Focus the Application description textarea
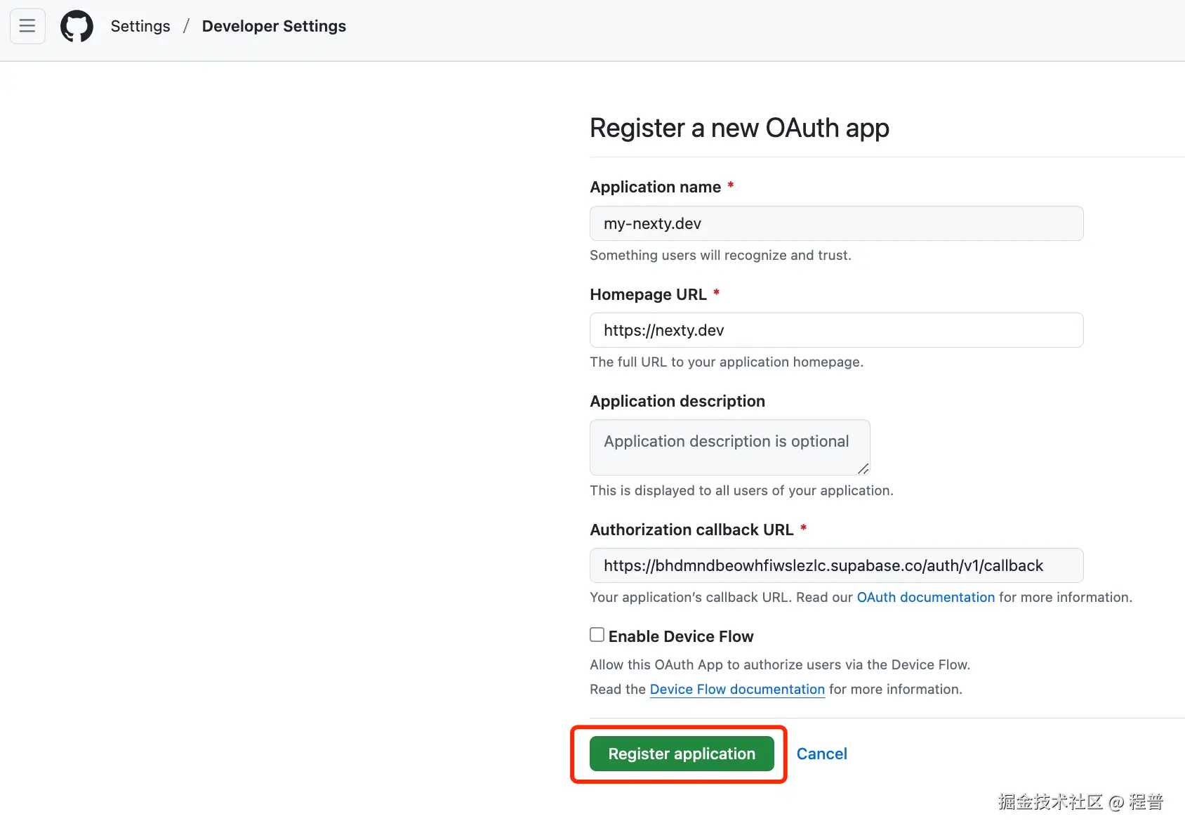Image resolution: width=1185 pixels, height=833 pixels. point(729,447)
